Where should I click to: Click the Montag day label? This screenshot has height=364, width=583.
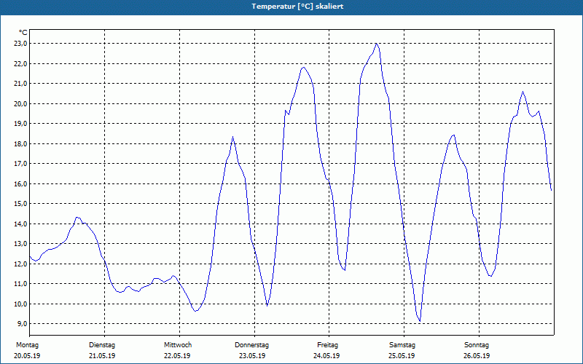[27, 345]
